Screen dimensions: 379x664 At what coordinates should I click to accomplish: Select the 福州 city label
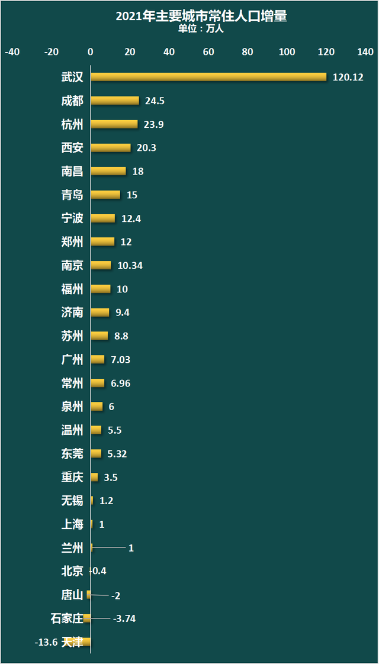click(72, 289)
